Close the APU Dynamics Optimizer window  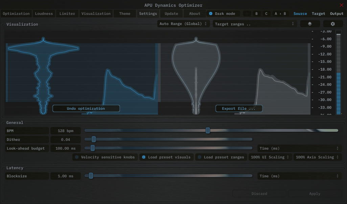pyautogui.click(x=341, y=5)
